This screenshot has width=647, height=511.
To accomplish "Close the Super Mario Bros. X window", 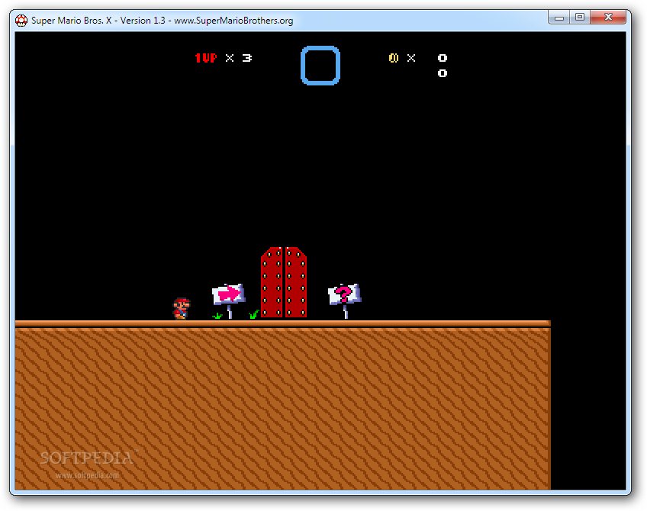I will pos(608,18).
